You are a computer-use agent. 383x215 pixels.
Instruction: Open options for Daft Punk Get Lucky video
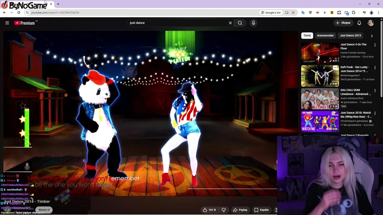tap(375, 68)
